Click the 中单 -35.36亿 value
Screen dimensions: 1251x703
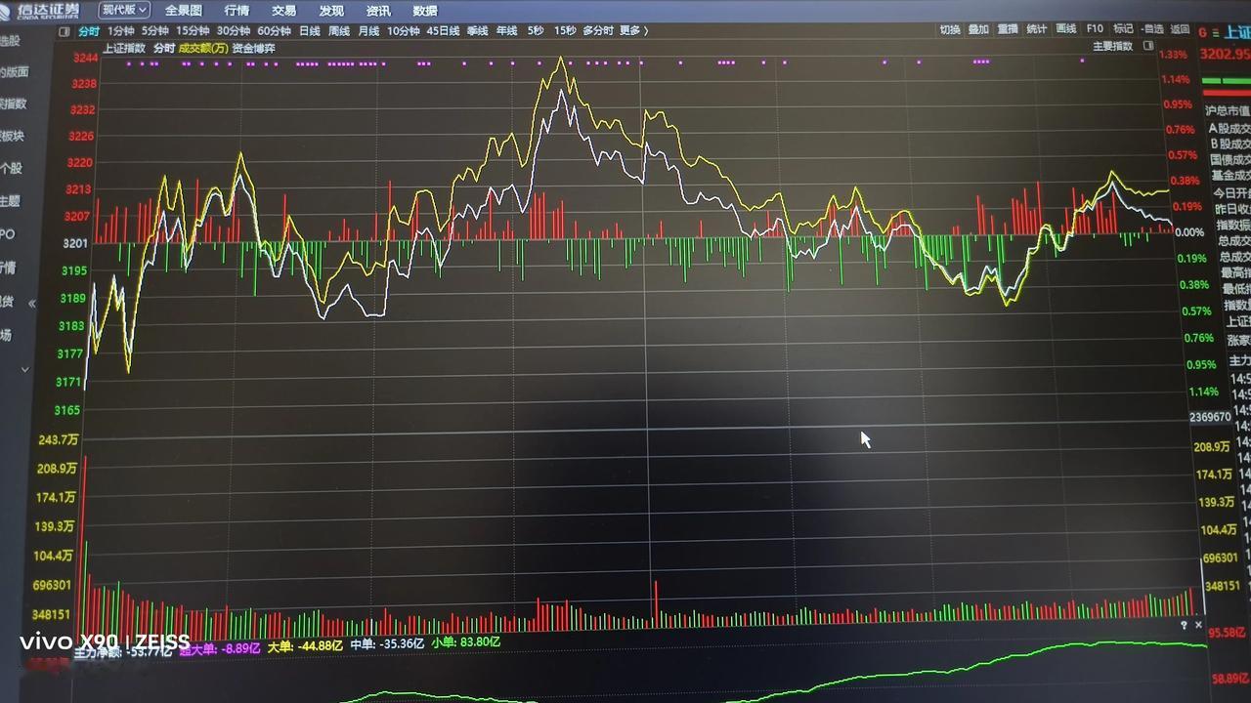point(386,644)
